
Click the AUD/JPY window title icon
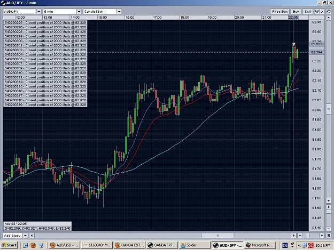click(x=3, y=3)
